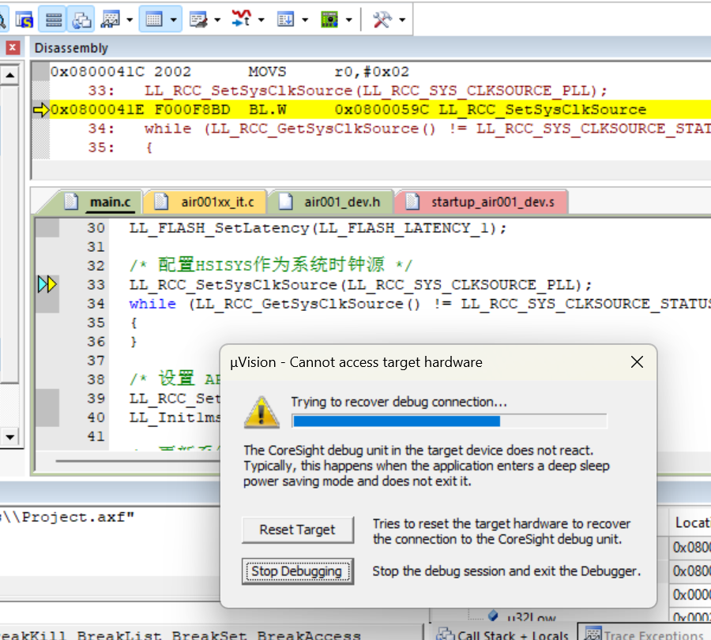
Task: Click the yellow current-statement arrow in Disassembly
Action: coord(41,110)
